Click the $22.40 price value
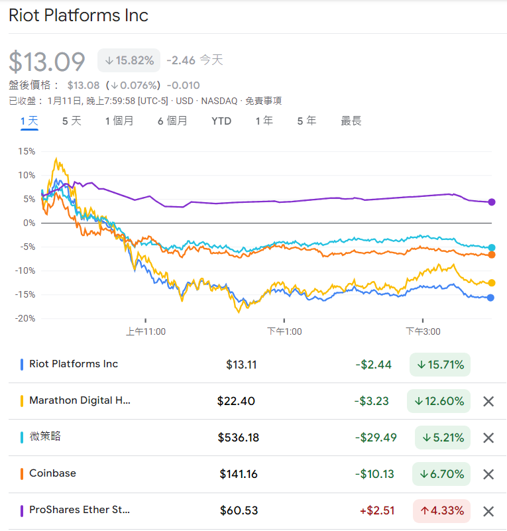507x531 pixels. pos(236,401)
